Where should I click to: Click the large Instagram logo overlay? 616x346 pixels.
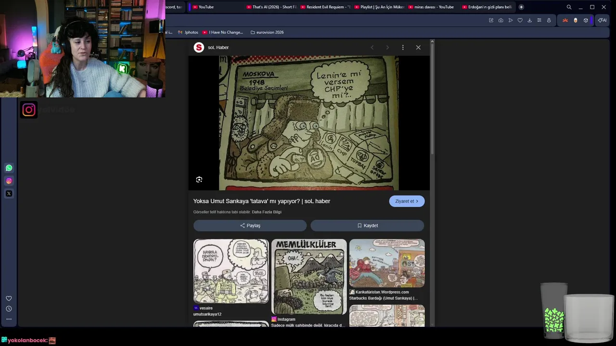tap(29, 110)
